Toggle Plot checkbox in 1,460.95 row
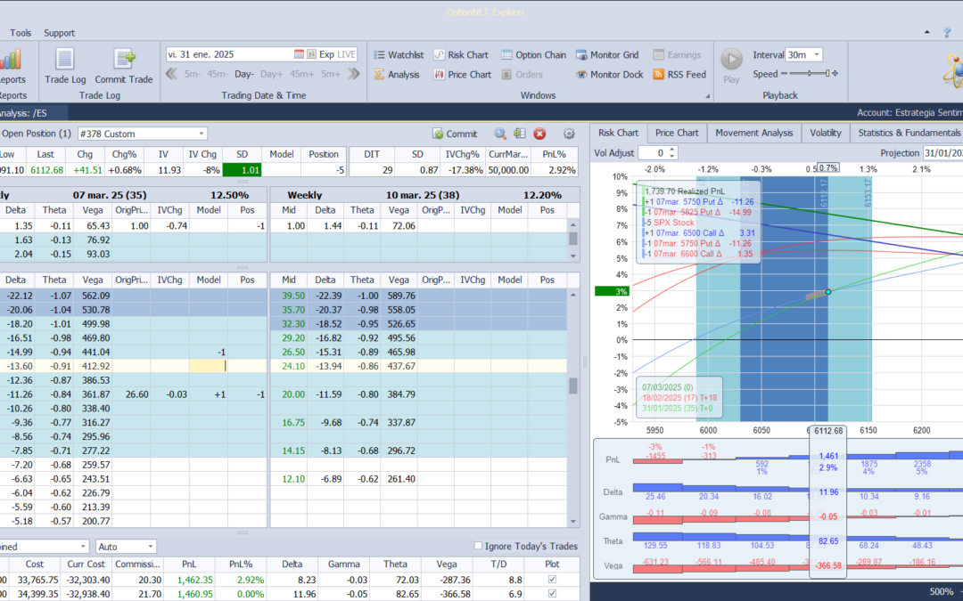The width and height of the screenshot is (963, 601). click(x=552, y=594)
